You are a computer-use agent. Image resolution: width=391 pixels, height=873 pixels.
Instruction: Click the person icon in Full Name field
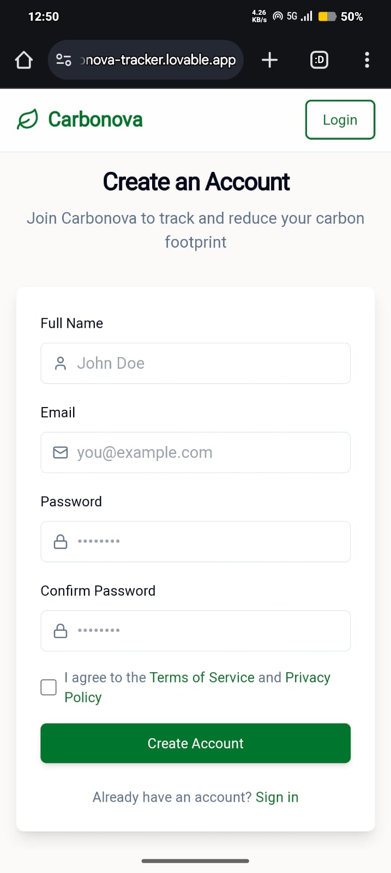click(x=61, y=363)
